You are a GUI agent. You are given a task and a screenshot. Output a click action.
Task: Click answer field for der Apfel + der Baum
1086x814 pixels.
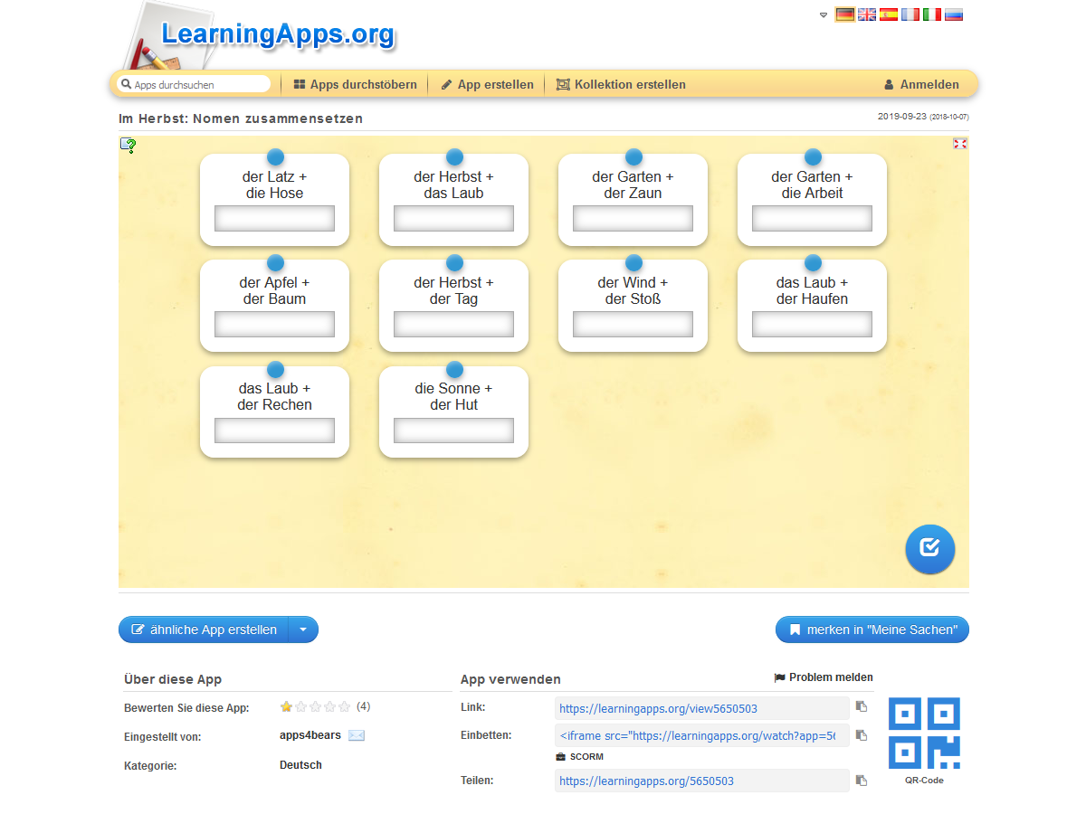274,325
